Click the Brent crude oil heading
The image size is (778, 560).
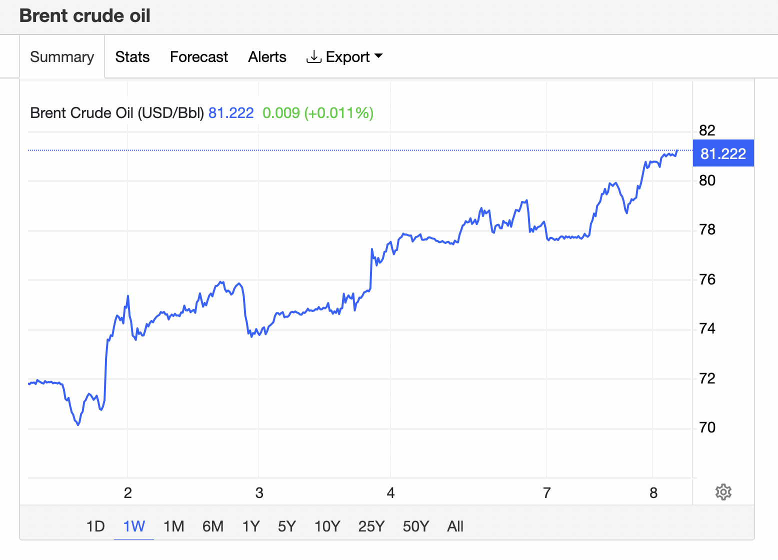(x=85, y=15)
